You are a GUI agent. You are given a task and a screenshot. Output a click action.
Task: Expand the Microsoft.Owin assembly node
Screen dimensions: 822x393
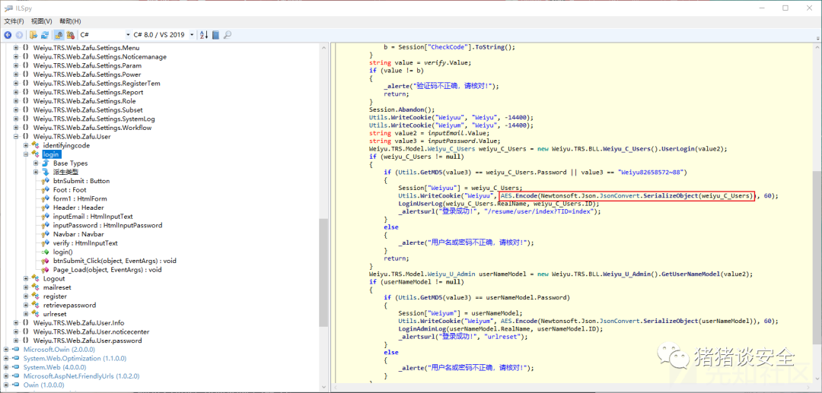pyautogui.click(x=6, y=349)
